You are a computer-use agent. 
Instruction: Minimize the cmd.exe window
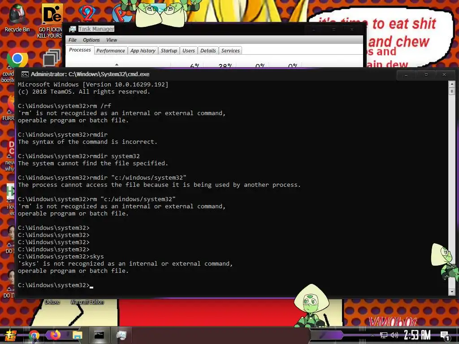click(x=406, y=75)
